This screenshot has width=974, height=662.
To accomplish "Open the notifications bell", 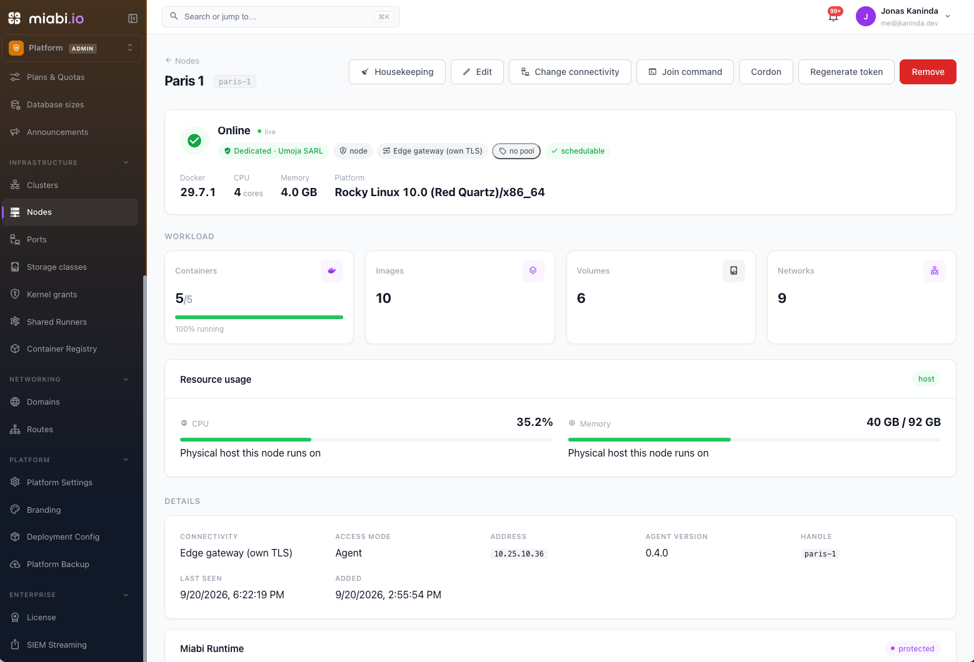I will pyautogui.click(x=833, y=17).
